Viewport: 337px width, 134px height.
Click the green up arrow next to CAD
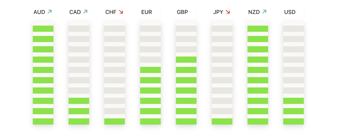[x=85, y=12]
